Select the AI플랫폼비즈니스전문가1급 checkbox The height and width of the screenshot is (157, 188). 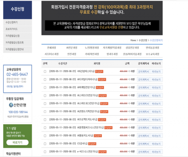[x=45, y=128]
